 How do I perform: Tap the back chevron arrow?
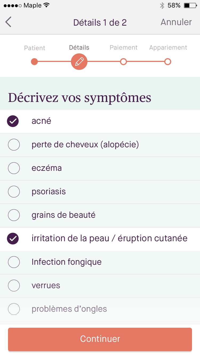coord(9,22)
